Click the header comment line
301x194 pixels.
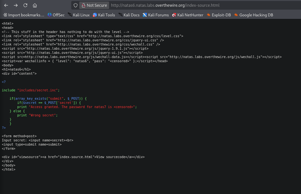coord(65,32)
